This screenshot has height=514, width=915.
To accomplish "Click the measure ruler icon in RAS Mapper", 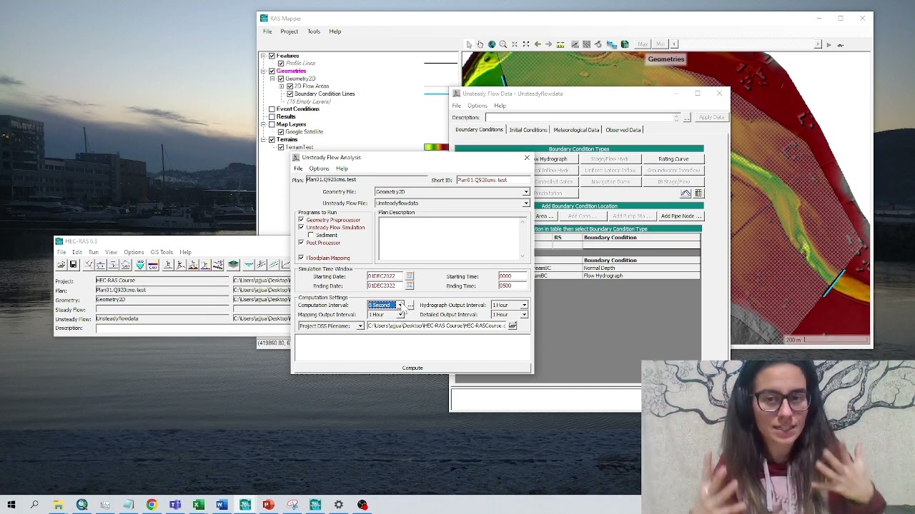I will click(560, 44).
